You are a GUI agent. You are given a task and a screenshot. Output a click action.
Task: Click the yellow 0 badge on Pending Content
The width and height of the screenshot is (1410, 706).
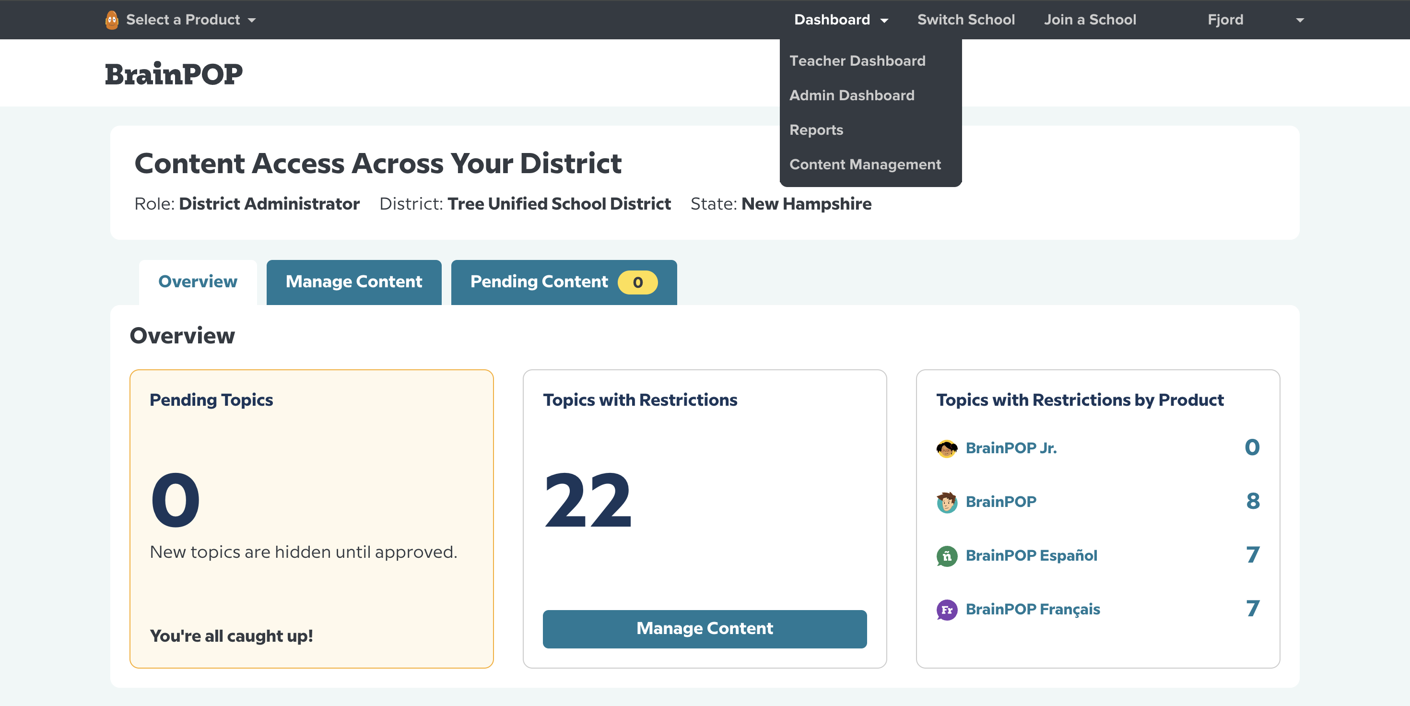pos(638,282)
